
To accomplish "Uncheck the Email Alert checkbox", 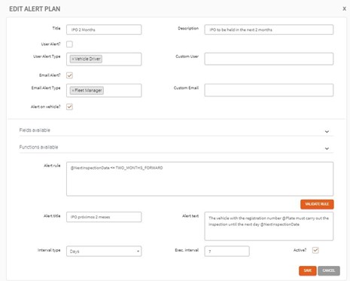I will 69,75.
